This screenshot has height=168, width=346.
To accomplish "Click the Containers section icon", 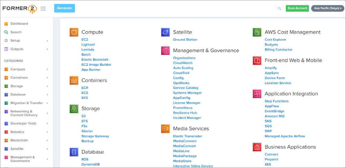I will (x=74, y=81).
